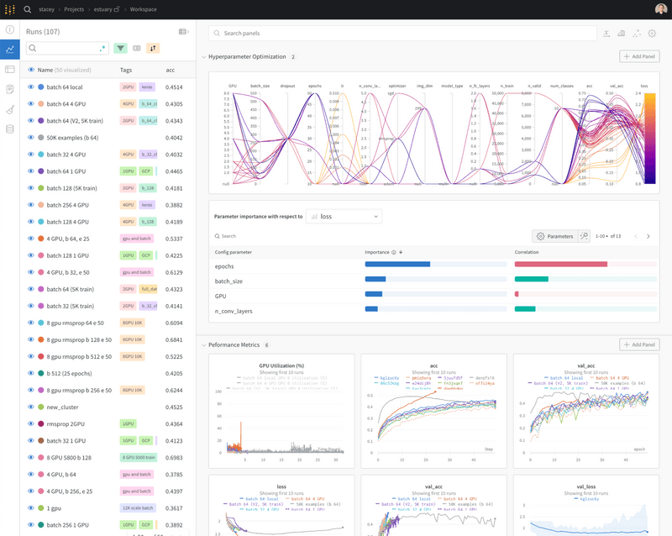The width and height of the screenshot is (672, 536).
Task: Open the runs table sidebar icon
Action: pos(10,69)
